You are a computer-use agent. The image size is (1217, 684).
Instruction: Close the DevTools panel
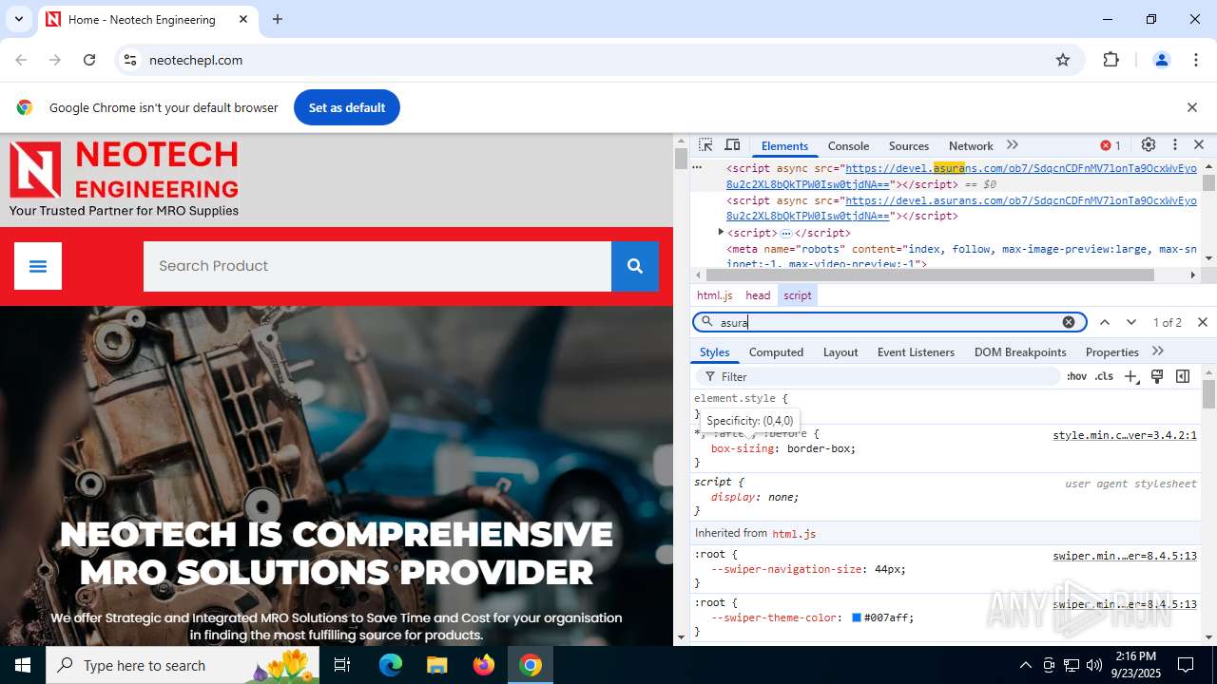tap(1199, 145)
